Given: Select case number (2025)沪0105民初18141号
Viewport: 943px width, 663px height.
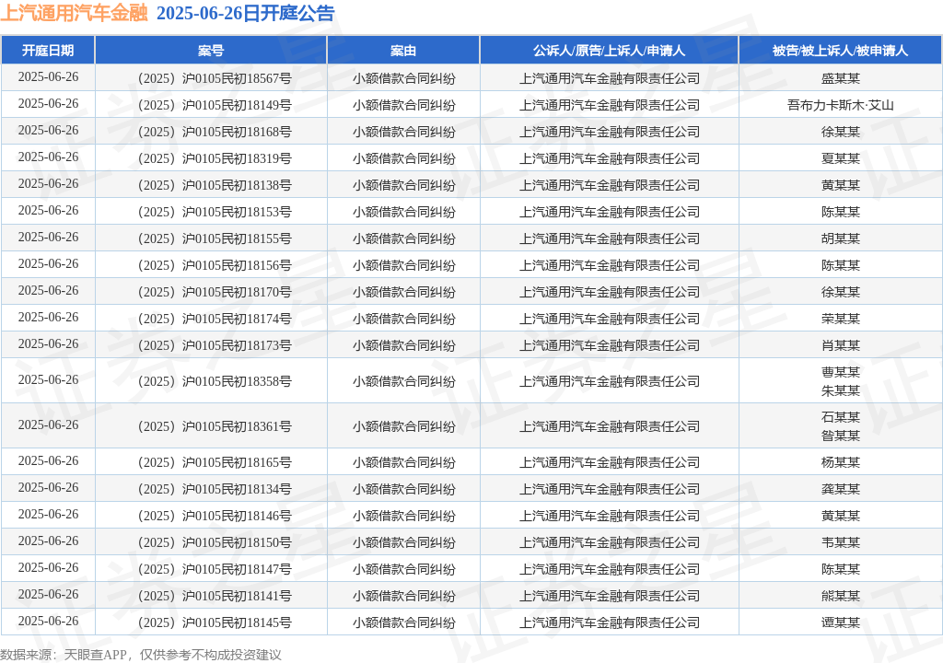Looking at the screenshot, I should click(x=215, y=596).
